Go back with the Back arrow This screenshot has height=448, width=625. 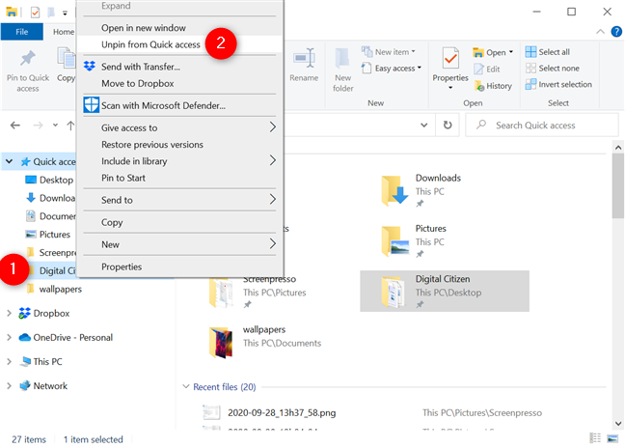[x=15, y=126]
